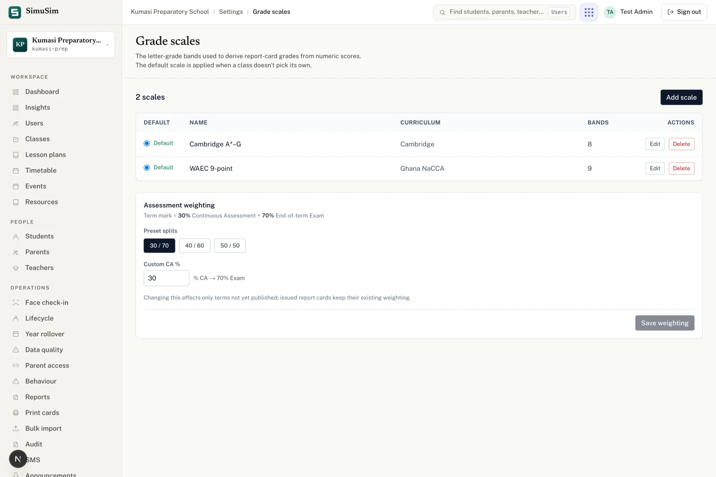
Task: Open the apps grid launcher icon
Action: (x=589, y=12)
